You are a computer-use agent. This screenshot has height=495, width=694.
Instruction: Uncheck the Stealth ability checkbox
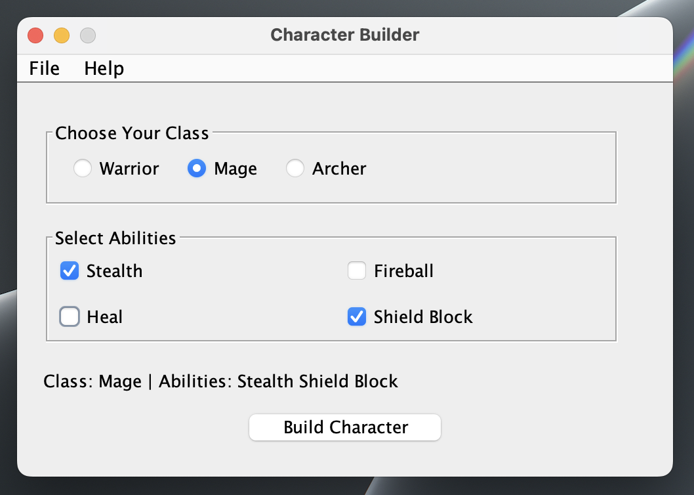pos(70,271)
